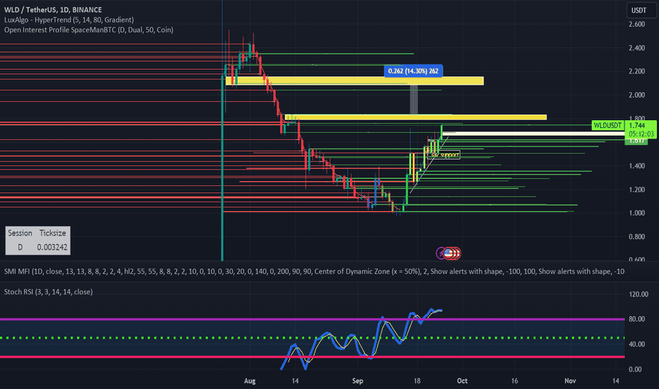This screenshot has width=659, height=389.
Task: Click the 'Ticksize' header in the table
Action: point(52,233)
